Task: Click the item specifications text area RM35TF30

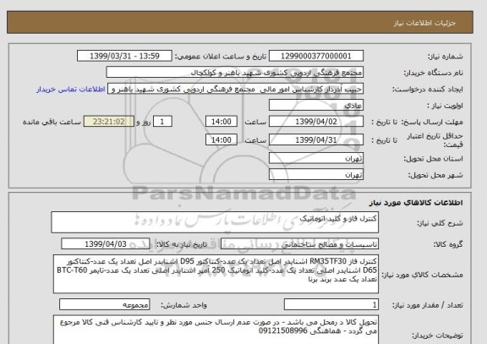Action: coord(216,274)
